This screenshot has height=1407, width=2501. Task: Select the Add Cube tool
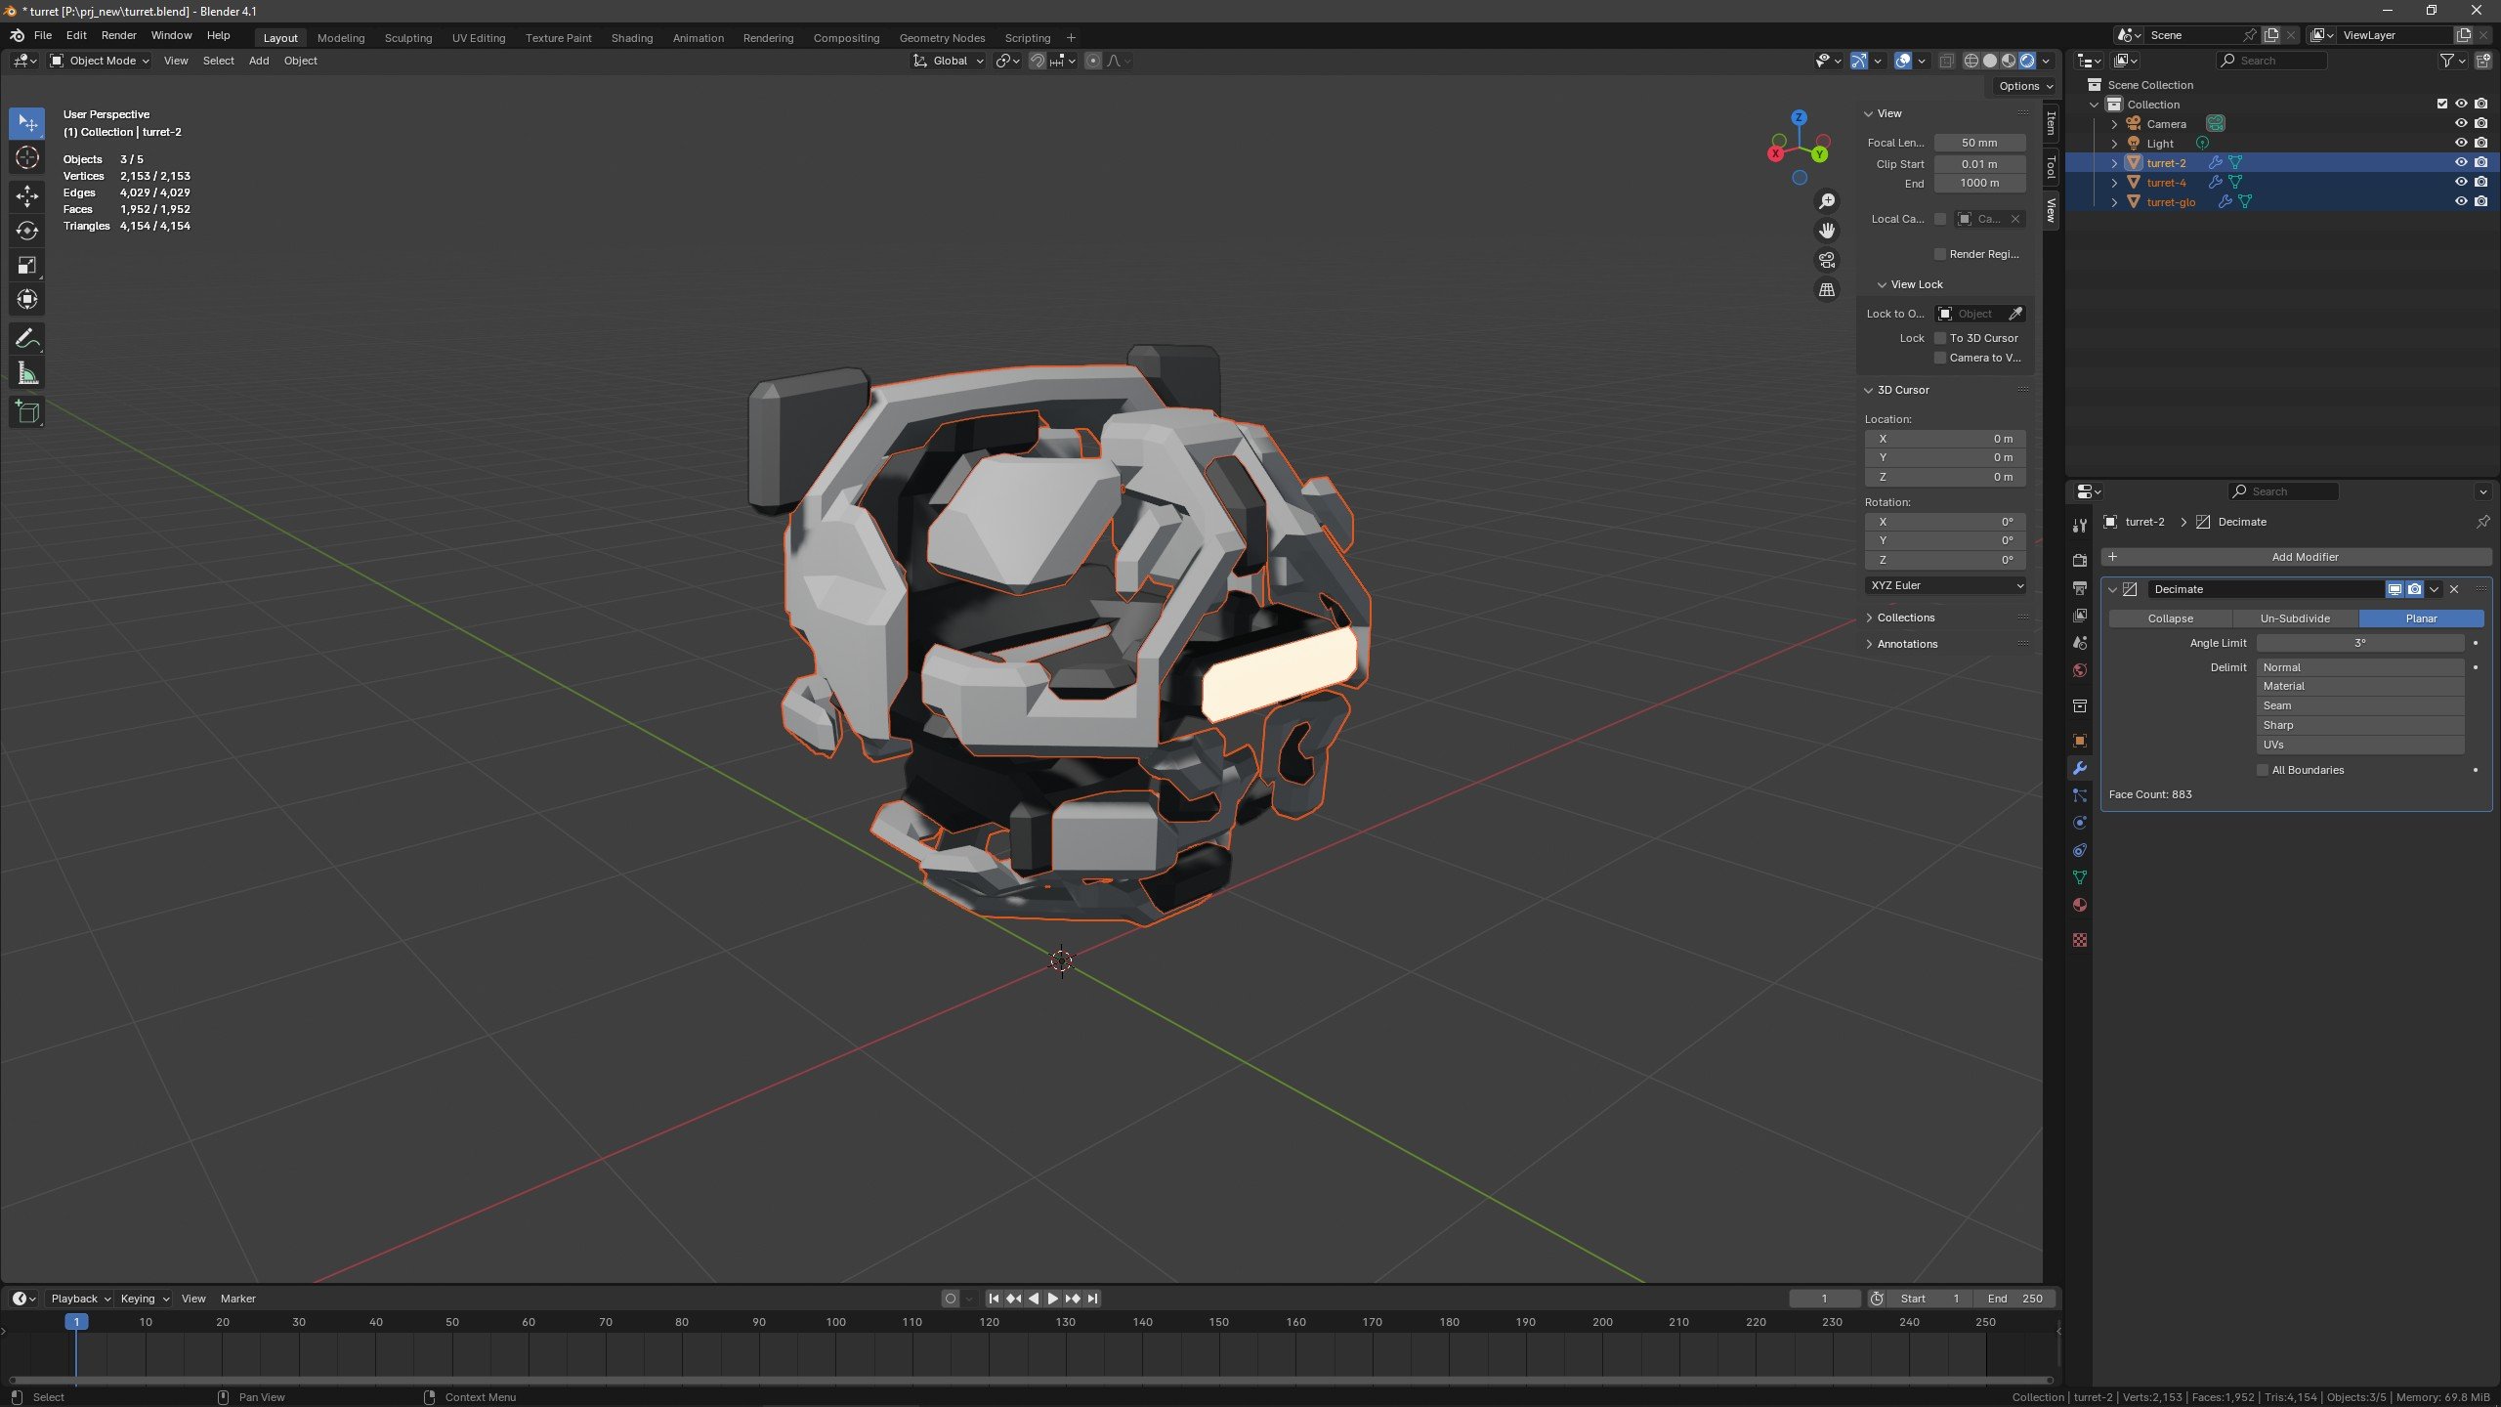tap(27, 412)
